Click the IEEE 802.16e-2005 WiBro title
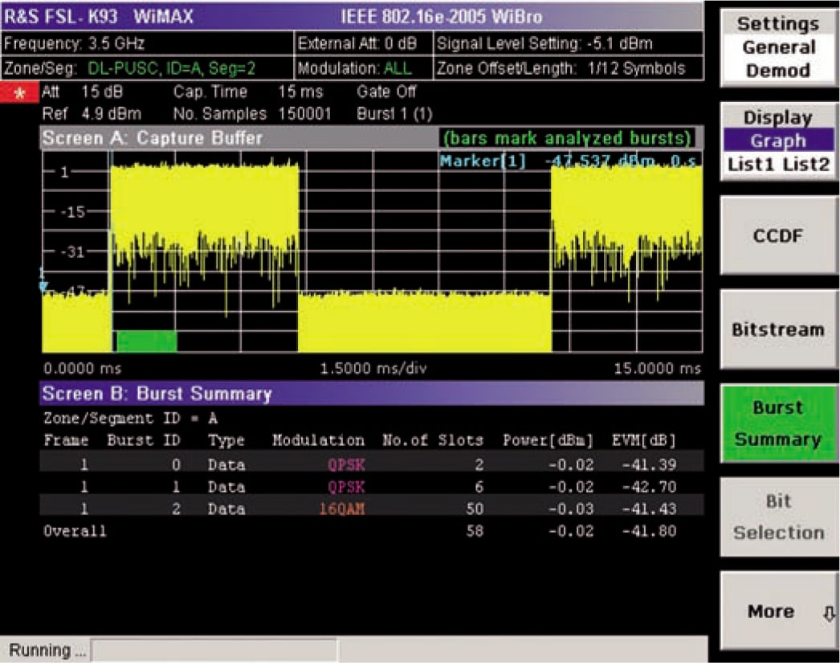The width and height of the screenshot is (840, 663). pyautogui.click(x=442, y=17)
